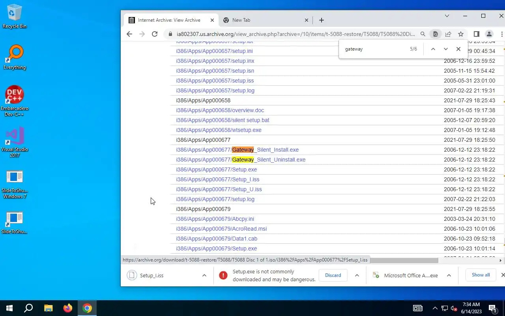The image size is (505, 316).
Task: Open the lower SlideToShu... desktop shortcut
Action: tap(15, 223)
